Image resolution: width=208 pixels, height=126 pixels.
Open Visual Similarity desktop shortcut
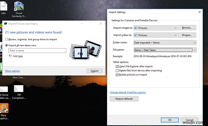pyautogui.click(x=19, y=9)
